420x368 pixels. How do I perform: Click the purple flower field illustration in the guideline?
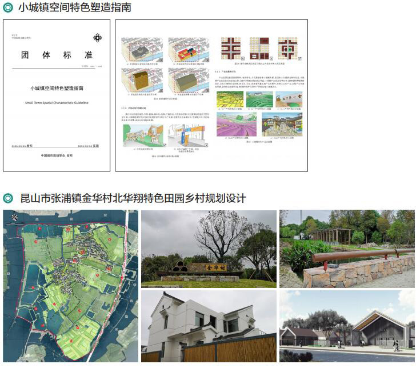coord(236,125)
